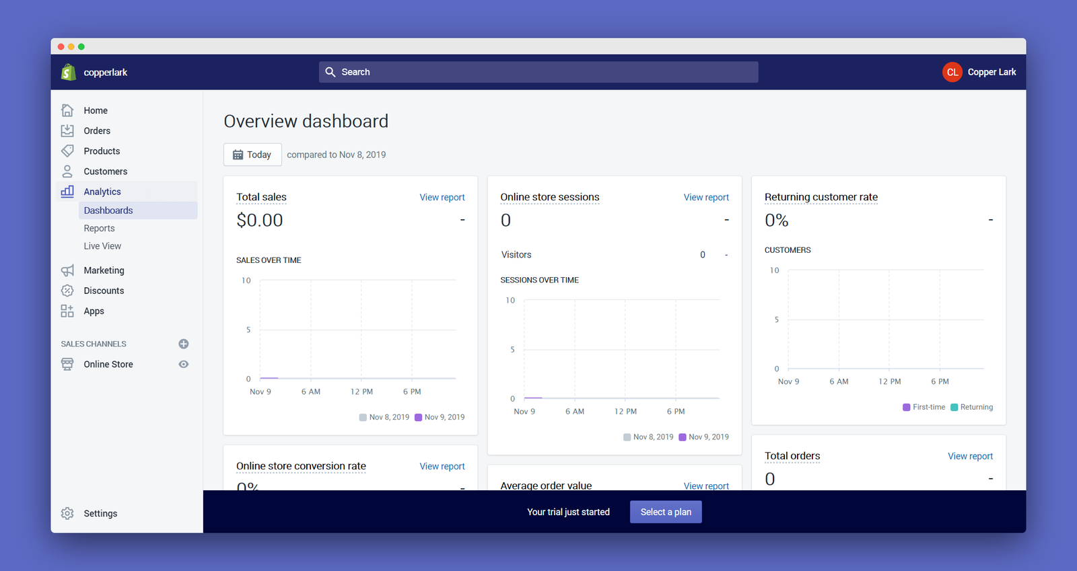Open Discounts via percent badge icon
This screenshot has height=571, width=1077.
pos(67,291)
